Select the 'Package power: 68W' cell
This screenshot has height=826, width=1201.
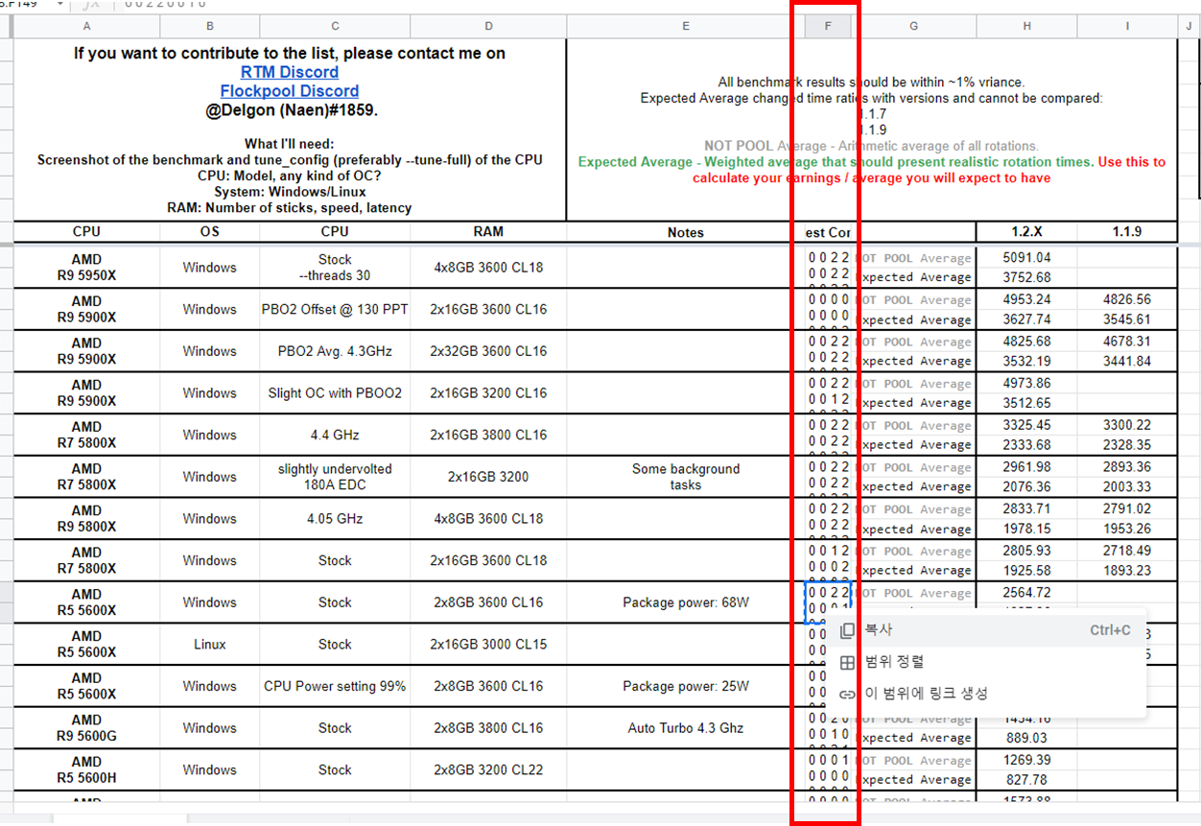point(686,602)
